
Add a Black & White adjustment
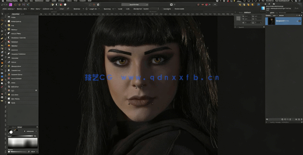(x=23, y=34)
